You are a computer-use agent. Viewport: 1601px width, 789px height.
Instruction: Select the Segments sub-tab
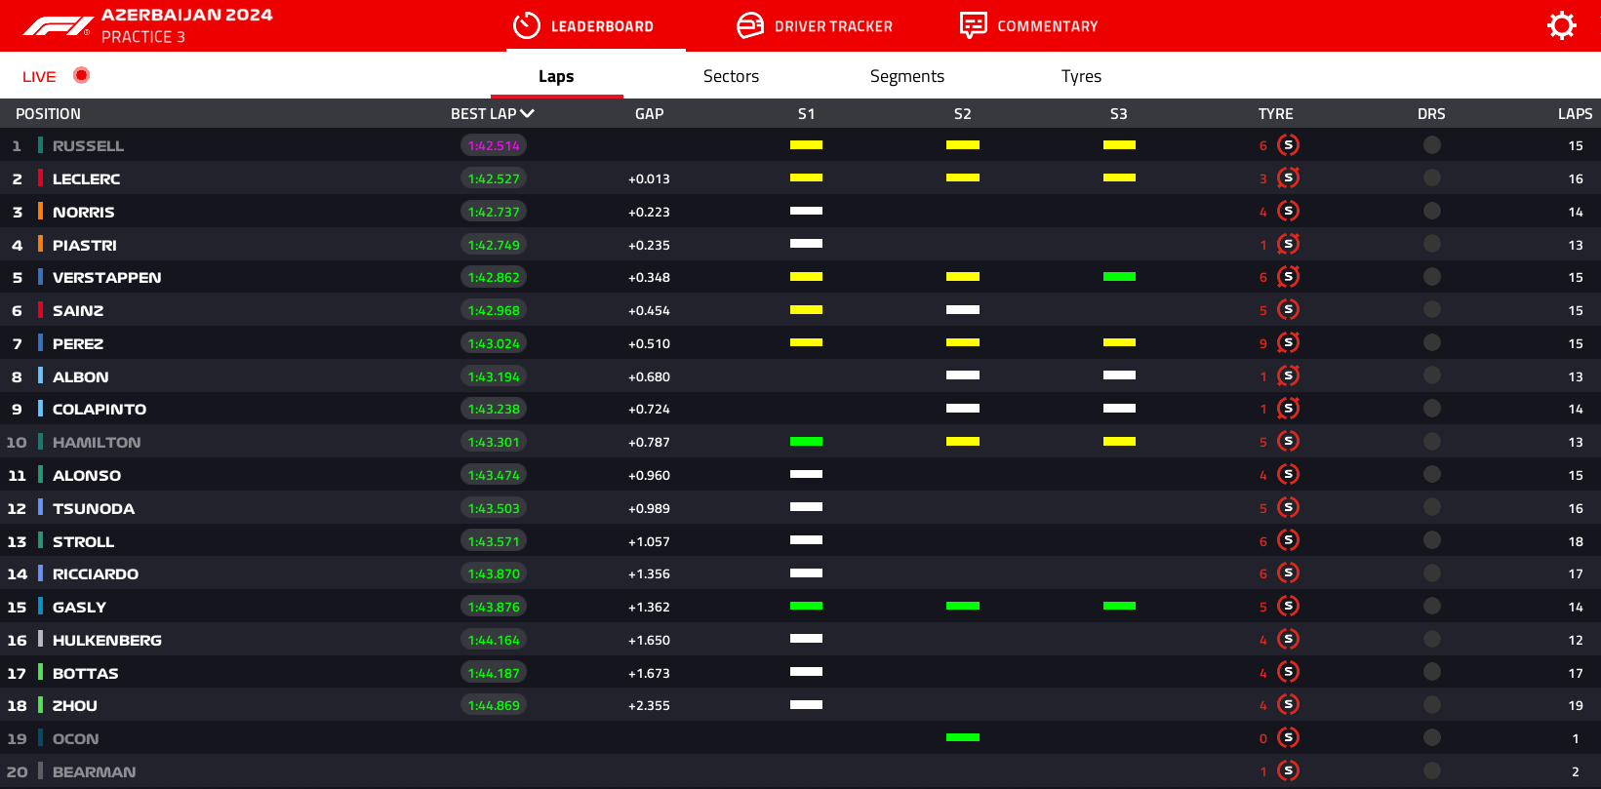pos(907,76)
